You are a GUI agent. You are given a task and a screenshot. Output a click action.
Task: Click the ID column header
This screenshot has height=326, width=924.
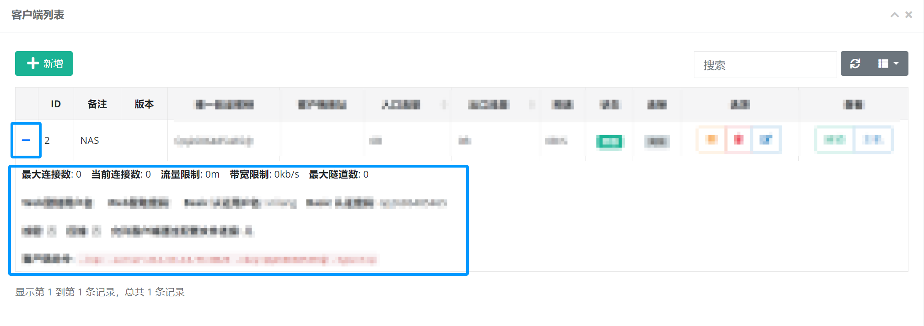pos(56,104)
